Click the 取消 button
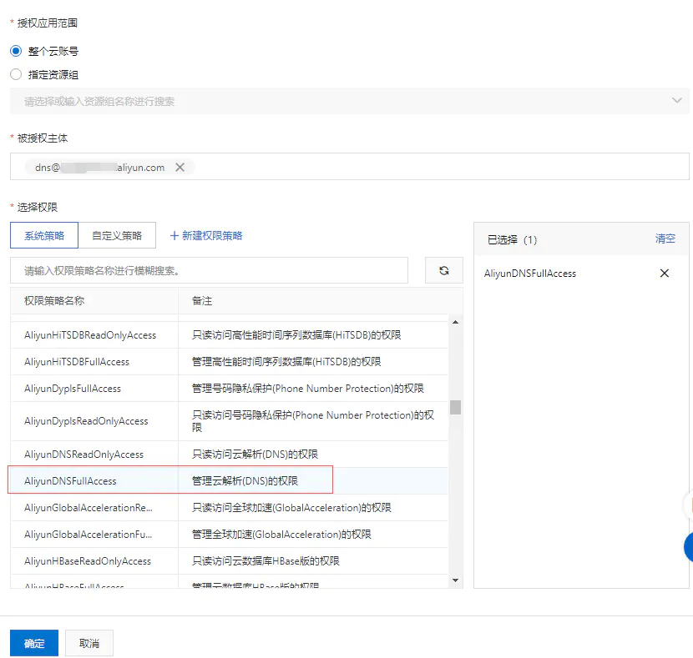 tap(89, 643)
